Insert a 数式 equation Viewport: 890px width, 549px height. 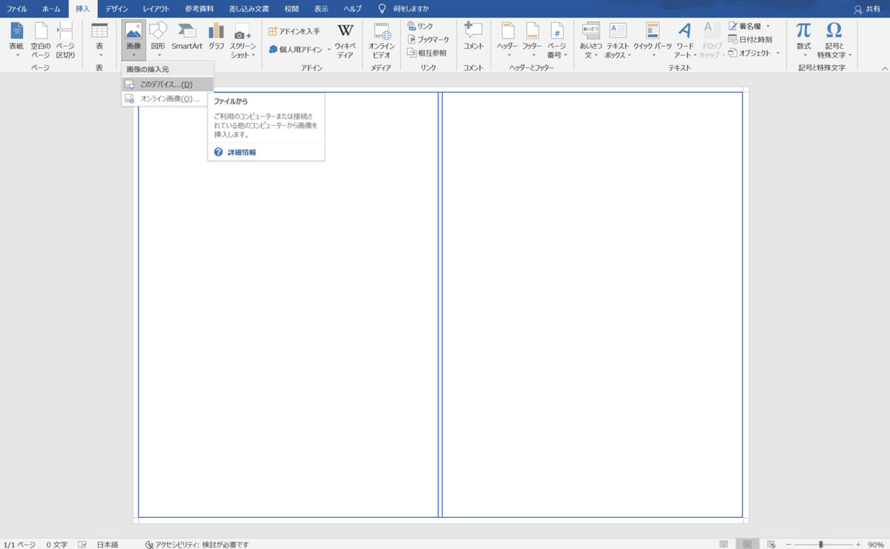tap(804, 41)
